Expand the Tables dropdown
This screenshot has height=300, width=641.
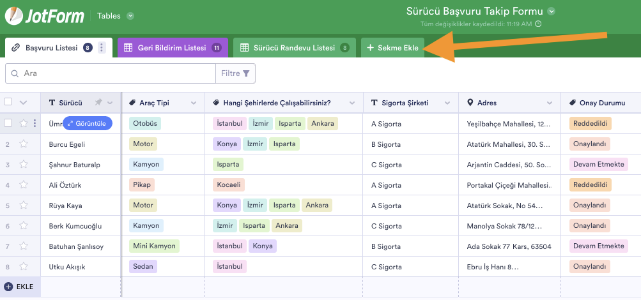[x=130, y=16]
